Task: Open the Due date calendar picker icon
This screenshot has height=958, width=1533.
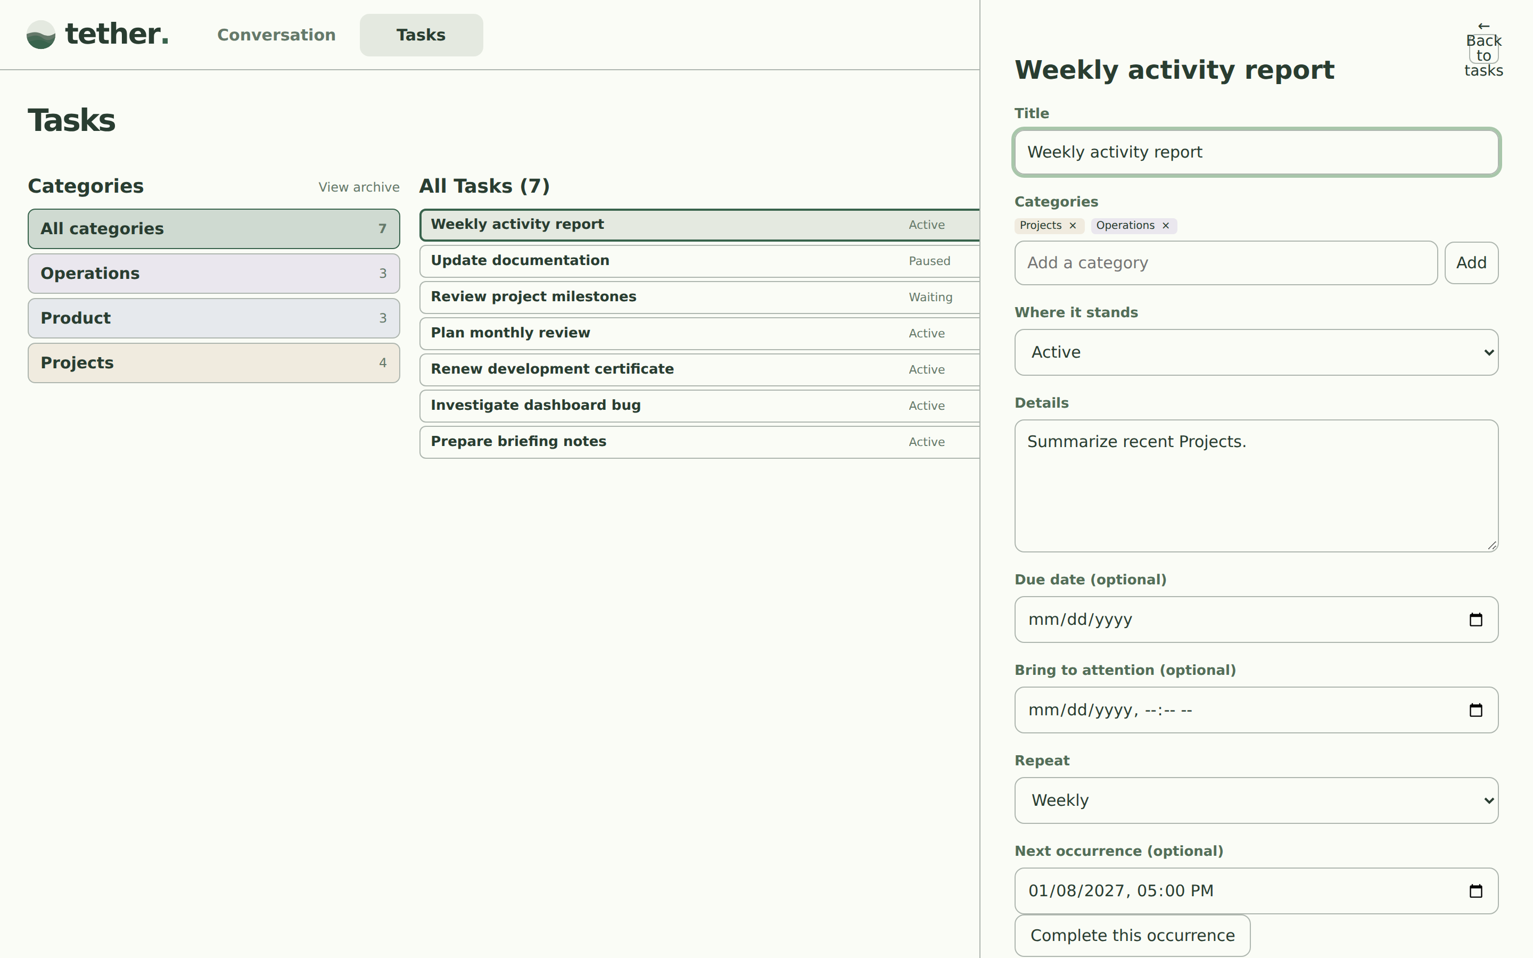Action: tap(1476, 620)
